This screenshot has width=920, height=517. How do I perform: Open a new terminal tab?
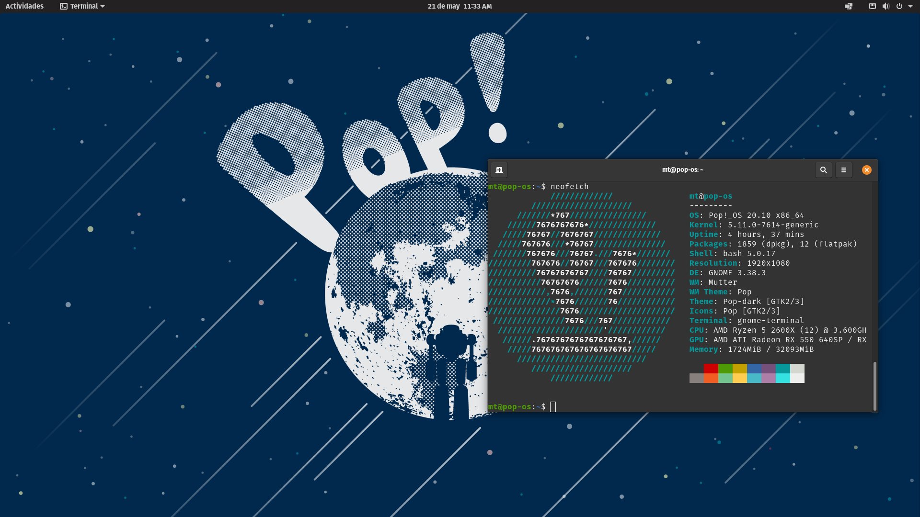pos(499,170)
